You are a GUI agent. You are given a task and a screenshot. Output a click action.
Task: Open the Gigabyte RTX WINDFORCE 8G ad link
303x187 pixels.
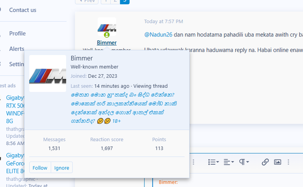click(15, 109)
